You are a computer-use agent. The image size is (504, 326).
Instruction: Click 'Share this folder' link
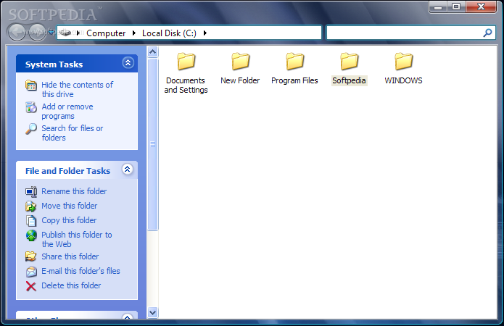coord(70,256)
